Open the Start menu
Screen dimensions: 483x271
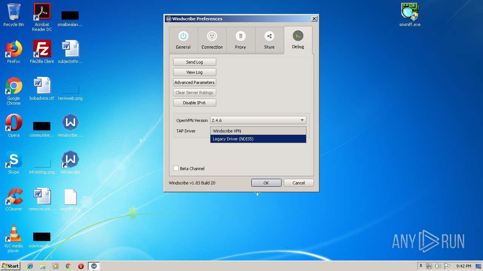click(x=10, y=266)
